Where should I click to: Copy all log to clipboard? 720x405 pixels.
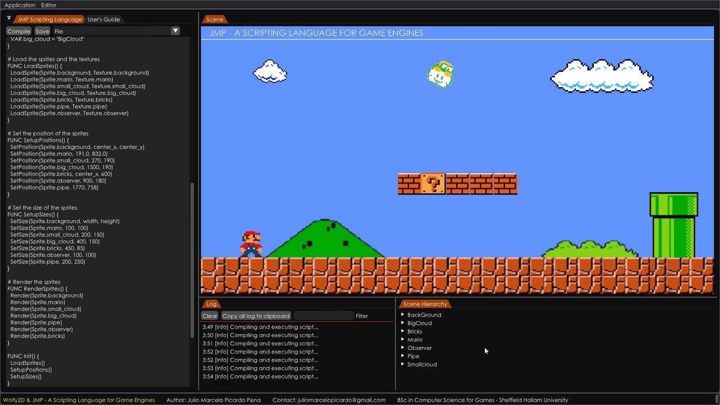click(x=256, y=316)
